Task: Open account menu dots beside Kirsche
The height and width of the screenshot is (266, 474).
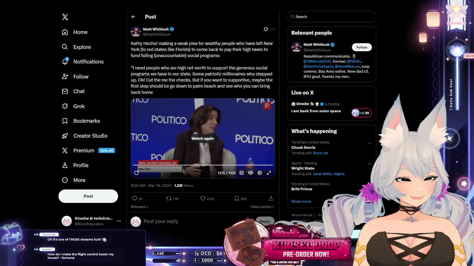Action: [x=119, y=221]
